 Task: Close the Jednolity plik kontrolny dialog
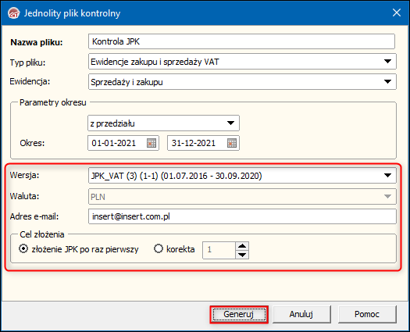[397, 12]
